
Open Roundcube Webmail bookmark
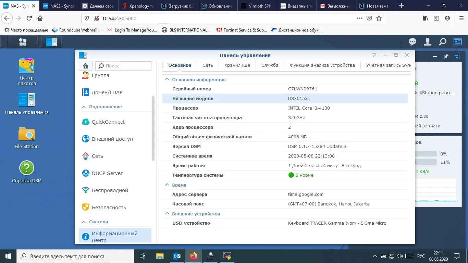[x=77, y=30]
